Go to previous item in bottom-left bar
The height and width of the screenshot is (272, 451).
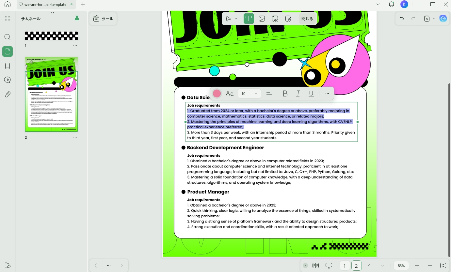pos(96,265)
